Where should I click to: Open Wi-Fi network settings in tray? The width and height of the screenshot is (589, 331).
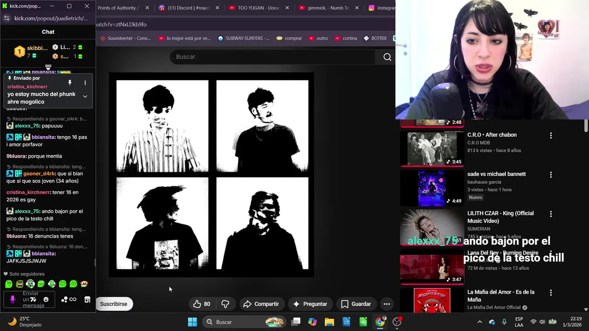[x=533, y=322]
